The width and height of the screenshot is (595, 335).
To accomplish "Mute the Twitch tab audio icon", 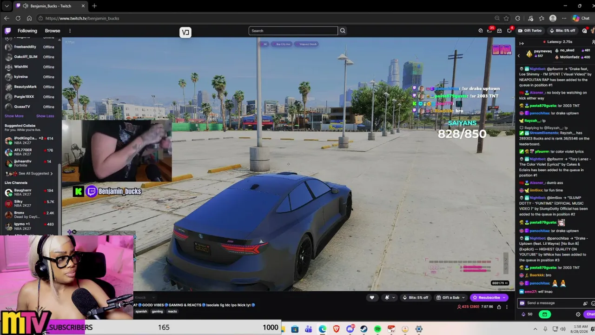I will click(25, 6).
